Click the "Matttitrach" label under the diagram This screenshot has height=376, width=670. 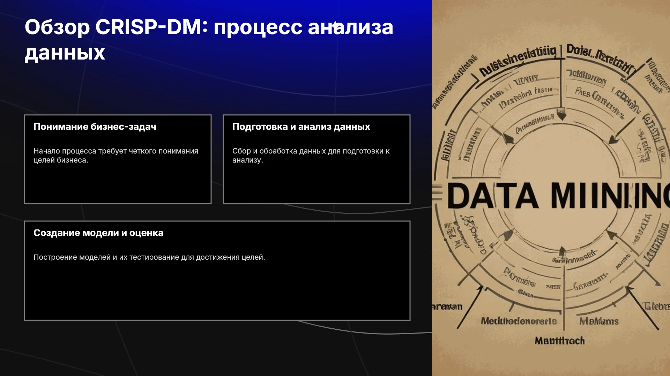click(x=560, y=340)
